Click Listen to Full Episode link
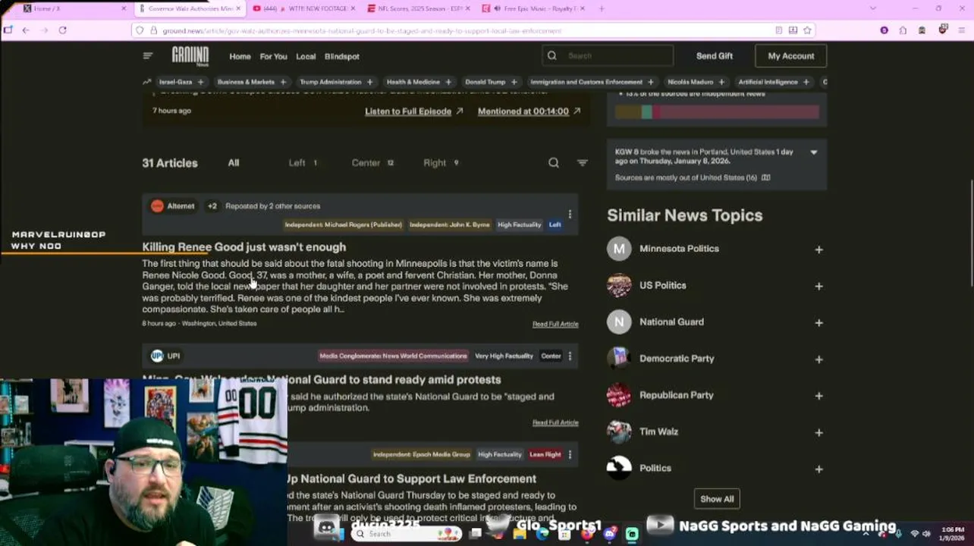The image size is (974, 546). [413, 111]
